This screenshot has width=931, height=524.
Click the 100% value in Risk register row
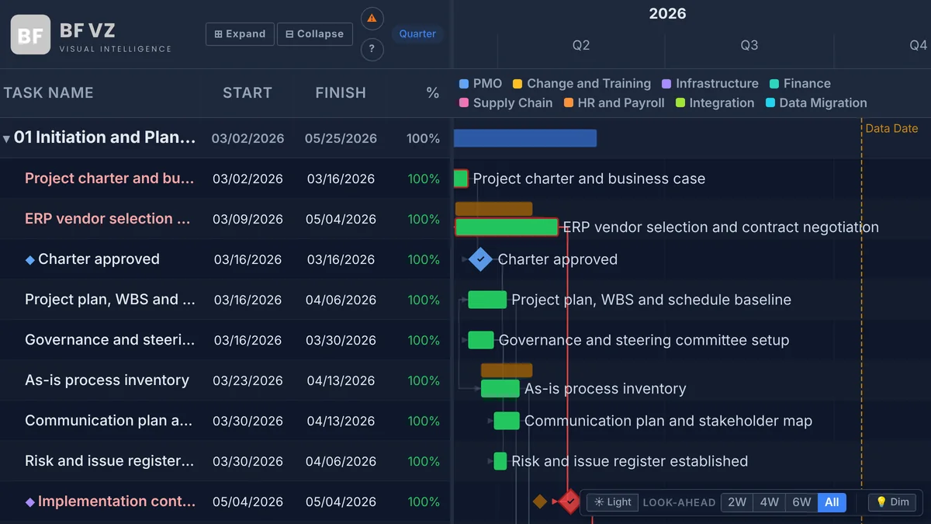(x=424, y=462)
